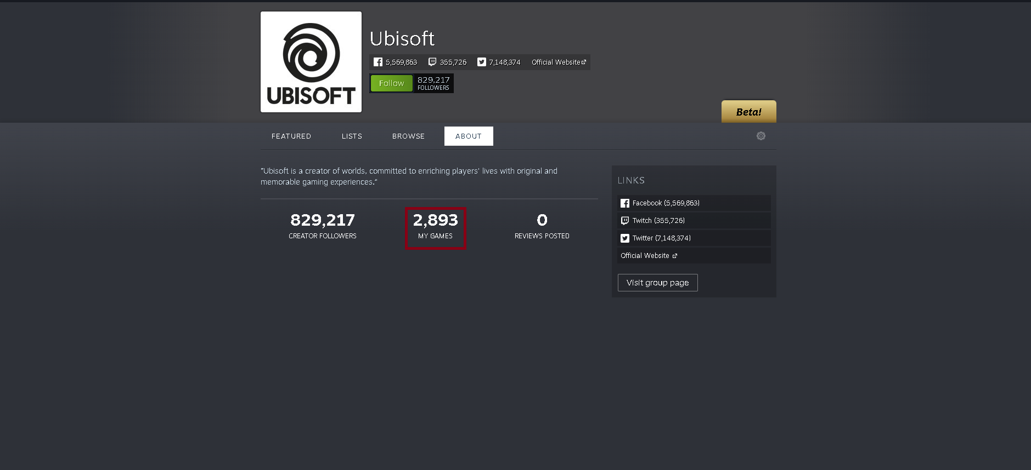
Task: Switch to the Browse tab
Action: pos(408,136)
